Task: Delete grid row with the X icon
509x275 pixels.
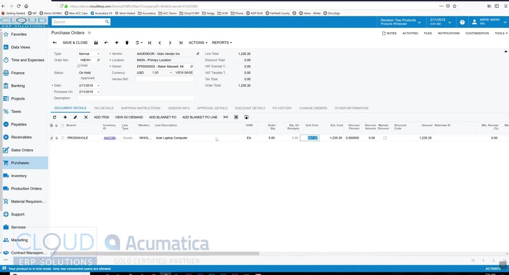Action: [85, 117]
